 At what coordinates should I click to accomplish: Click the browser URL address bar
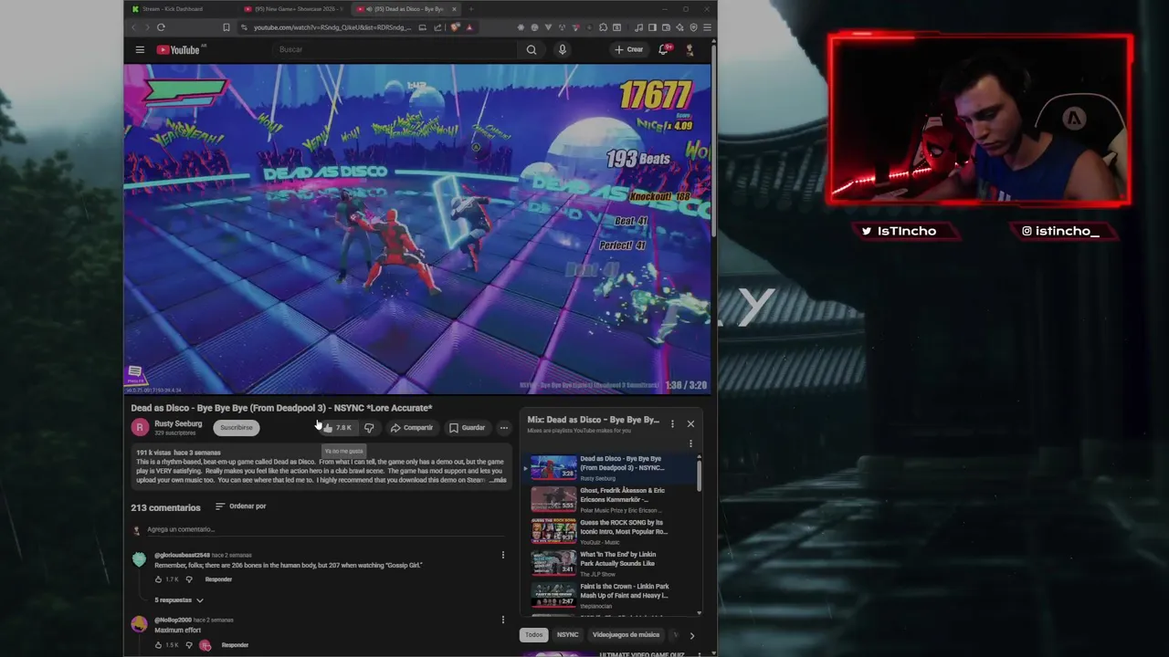click(x=332, y=27)
